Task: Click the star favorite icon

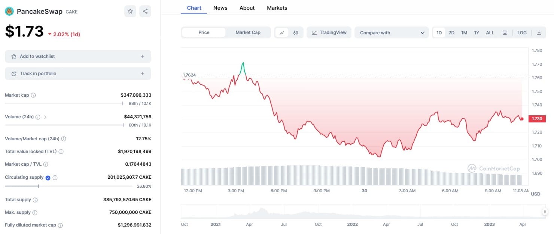Action: tap(130, 11)
